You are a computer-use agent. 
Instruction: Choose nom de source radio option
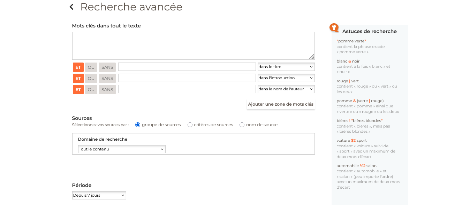[242, 125]
